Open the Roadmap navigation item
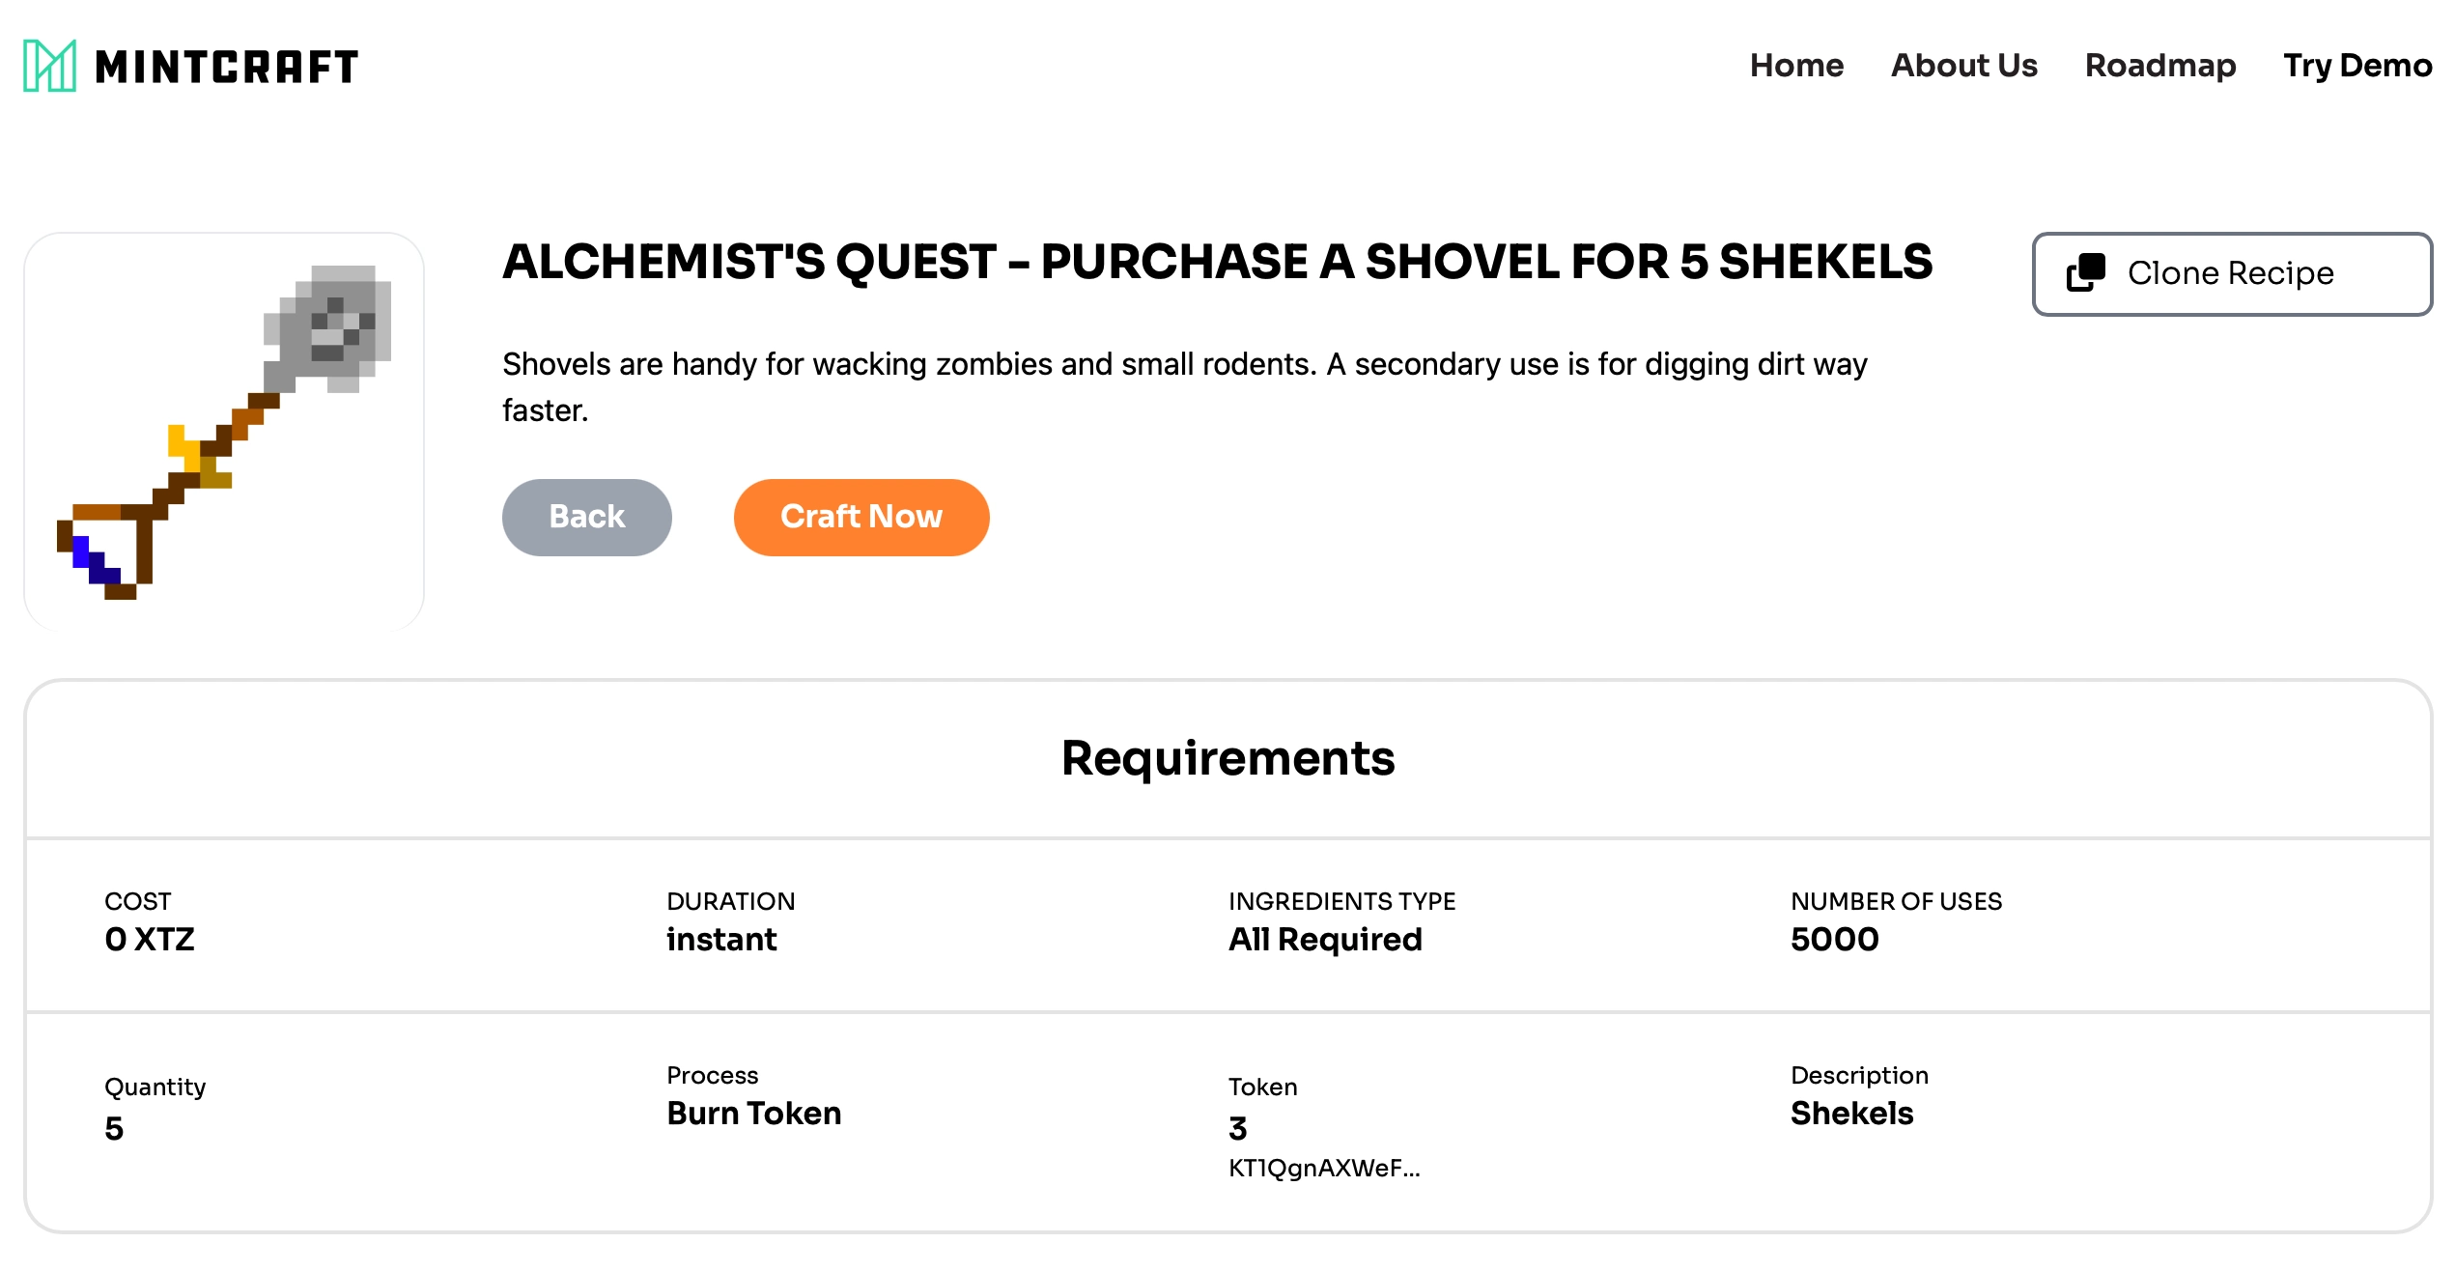Image resolution: width=2455 pixels, height=1271 pixels. click(2159, 66)
